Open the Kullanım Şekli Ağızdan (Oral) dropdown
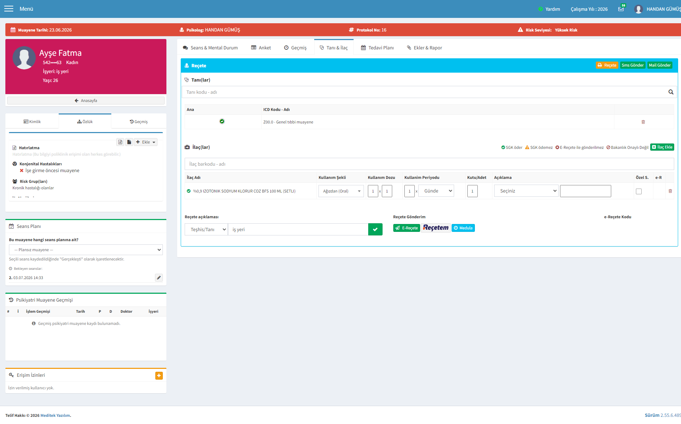 coord(341,191)
